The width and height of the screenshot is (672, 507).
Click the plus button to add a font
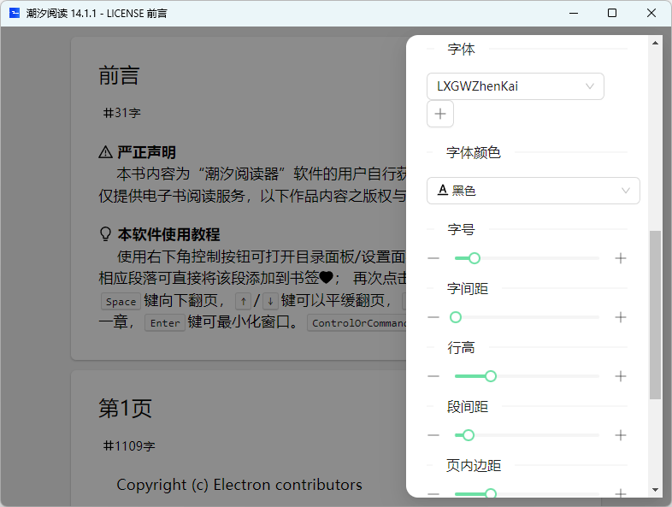pos(440,114)
